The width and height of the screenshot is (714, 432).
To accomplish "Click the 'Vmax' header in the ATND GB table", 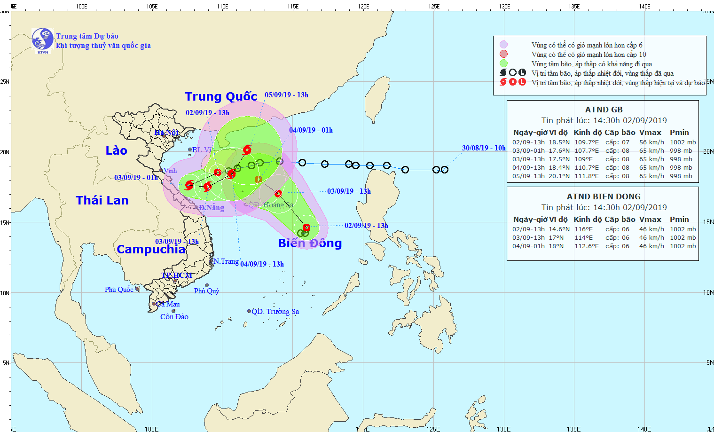I will tap(650, 133).
